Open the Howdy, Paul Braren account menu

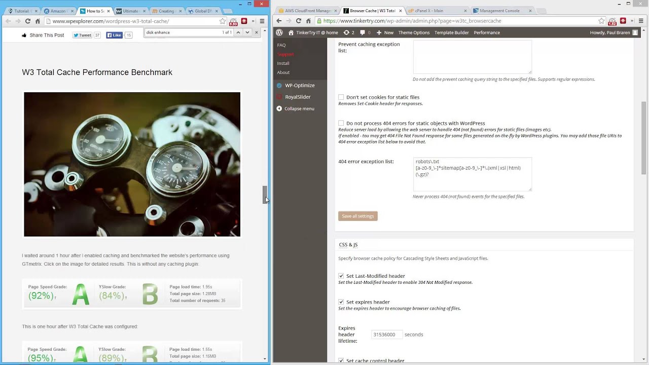point(614,32)
